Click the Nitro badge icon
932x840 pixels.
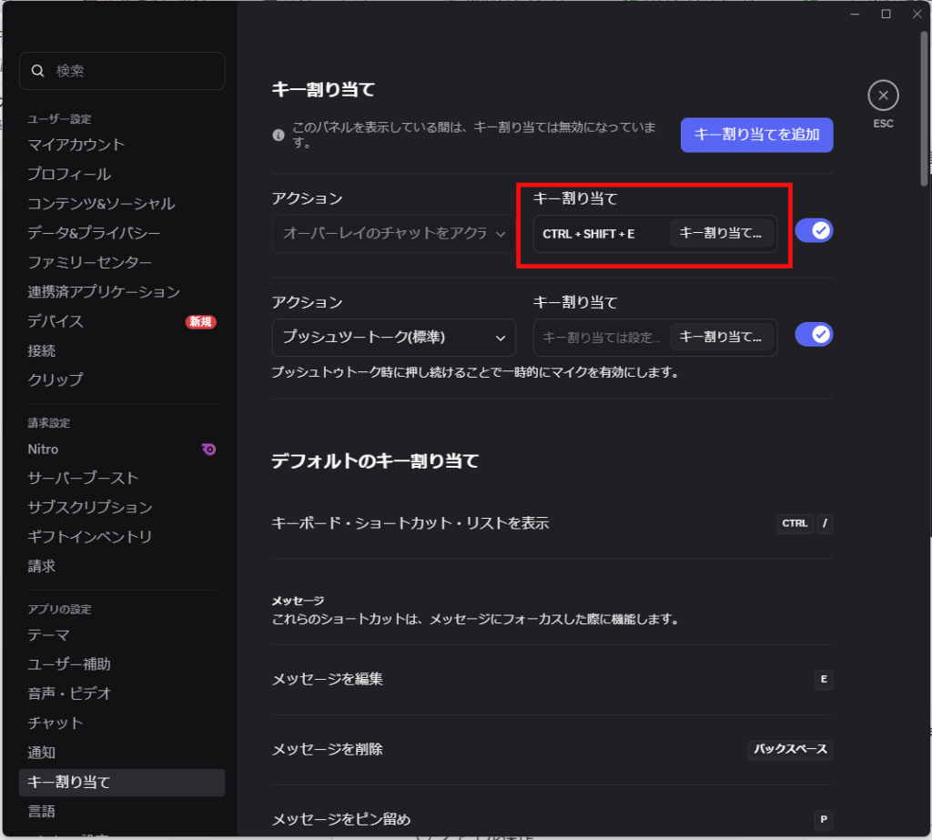(x=208, y=449)
